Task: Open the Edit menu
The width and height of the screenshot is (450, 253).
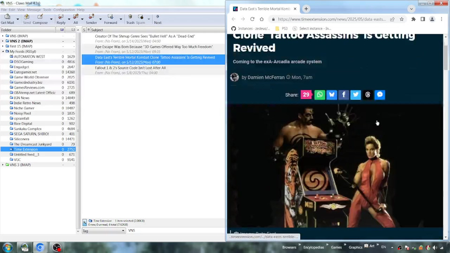Action: click(x=12, y=10)
